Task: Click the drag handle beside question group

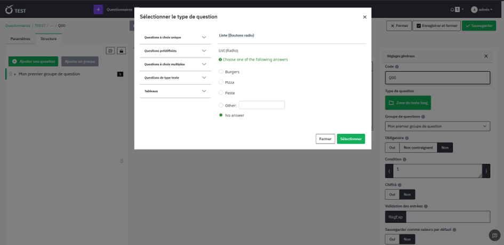Action: pyautogui.click(x=11, y=74)
